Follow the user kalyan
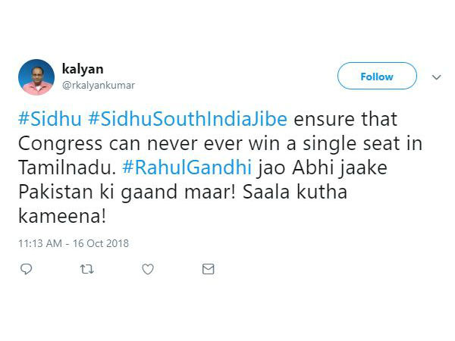Screen dimensions: 455x341 (x=377, y=77)
